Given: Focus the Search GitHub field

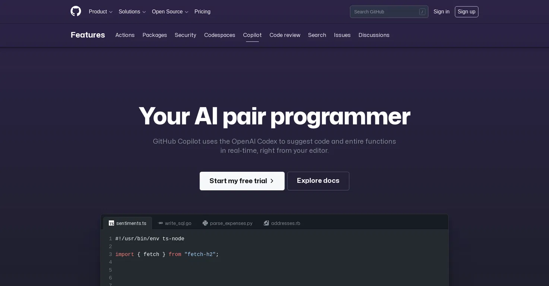Looking at the screenshot, I should click(389, 12).
